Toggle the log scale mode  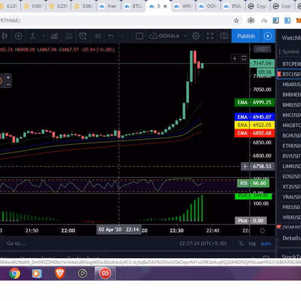tap(252, 244)
